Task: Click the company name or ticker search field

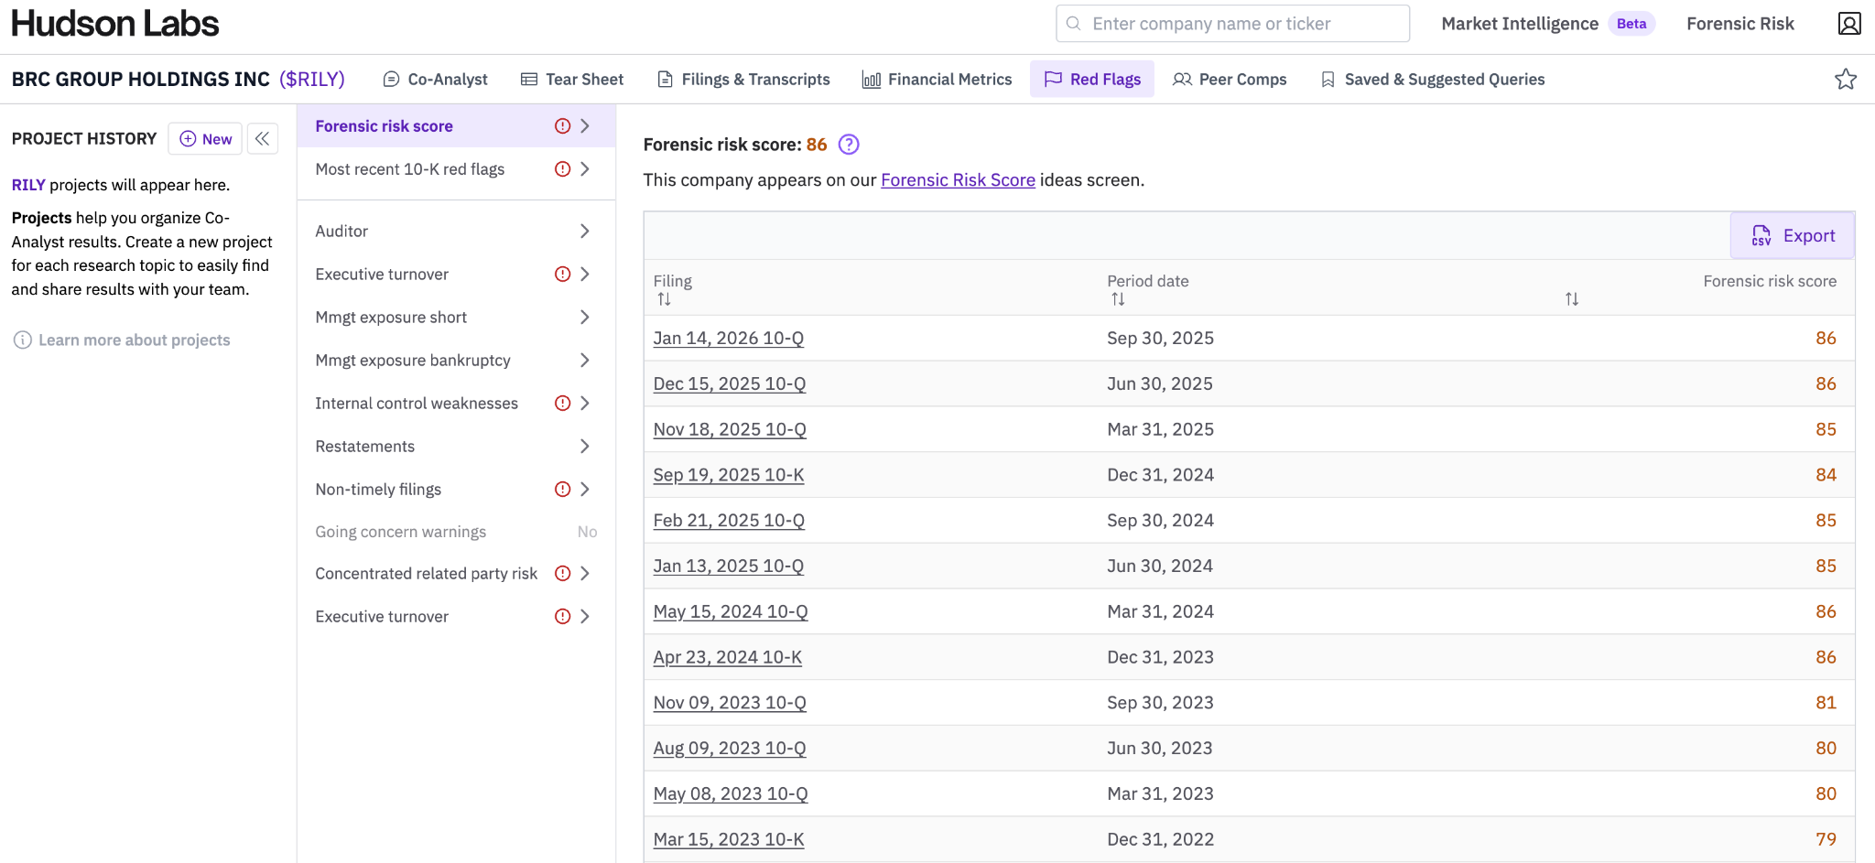Action: (1231, 24)
